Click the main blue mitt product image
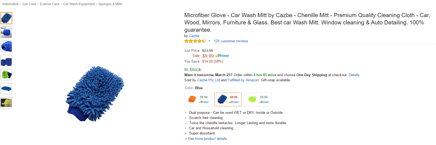Screen dimensions: 436x145 [x=95, y=94]
